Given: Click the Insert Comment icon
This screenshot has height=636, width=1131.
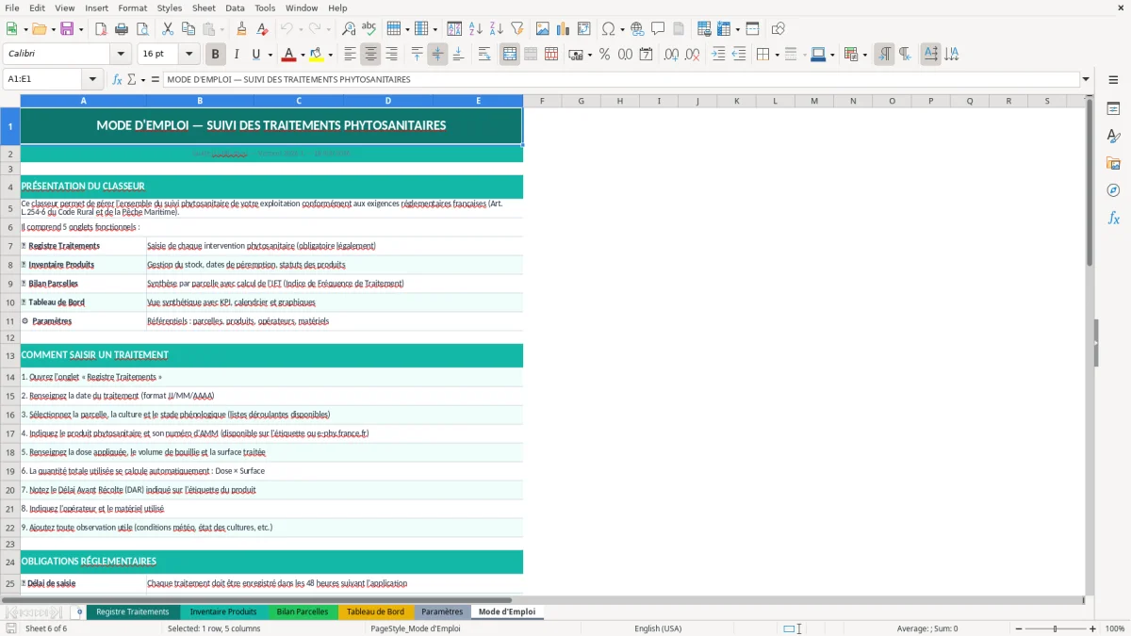Looking at the screenshot, I should pyautogui.click(x=658, y=29).
